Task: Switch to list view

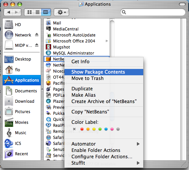Action: [x=37, y=12]
